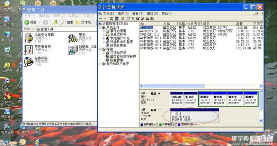This screenshot has width=277, height=146.
Task: Select WINXP partition block on disk 0
Action: click(191, 99)
